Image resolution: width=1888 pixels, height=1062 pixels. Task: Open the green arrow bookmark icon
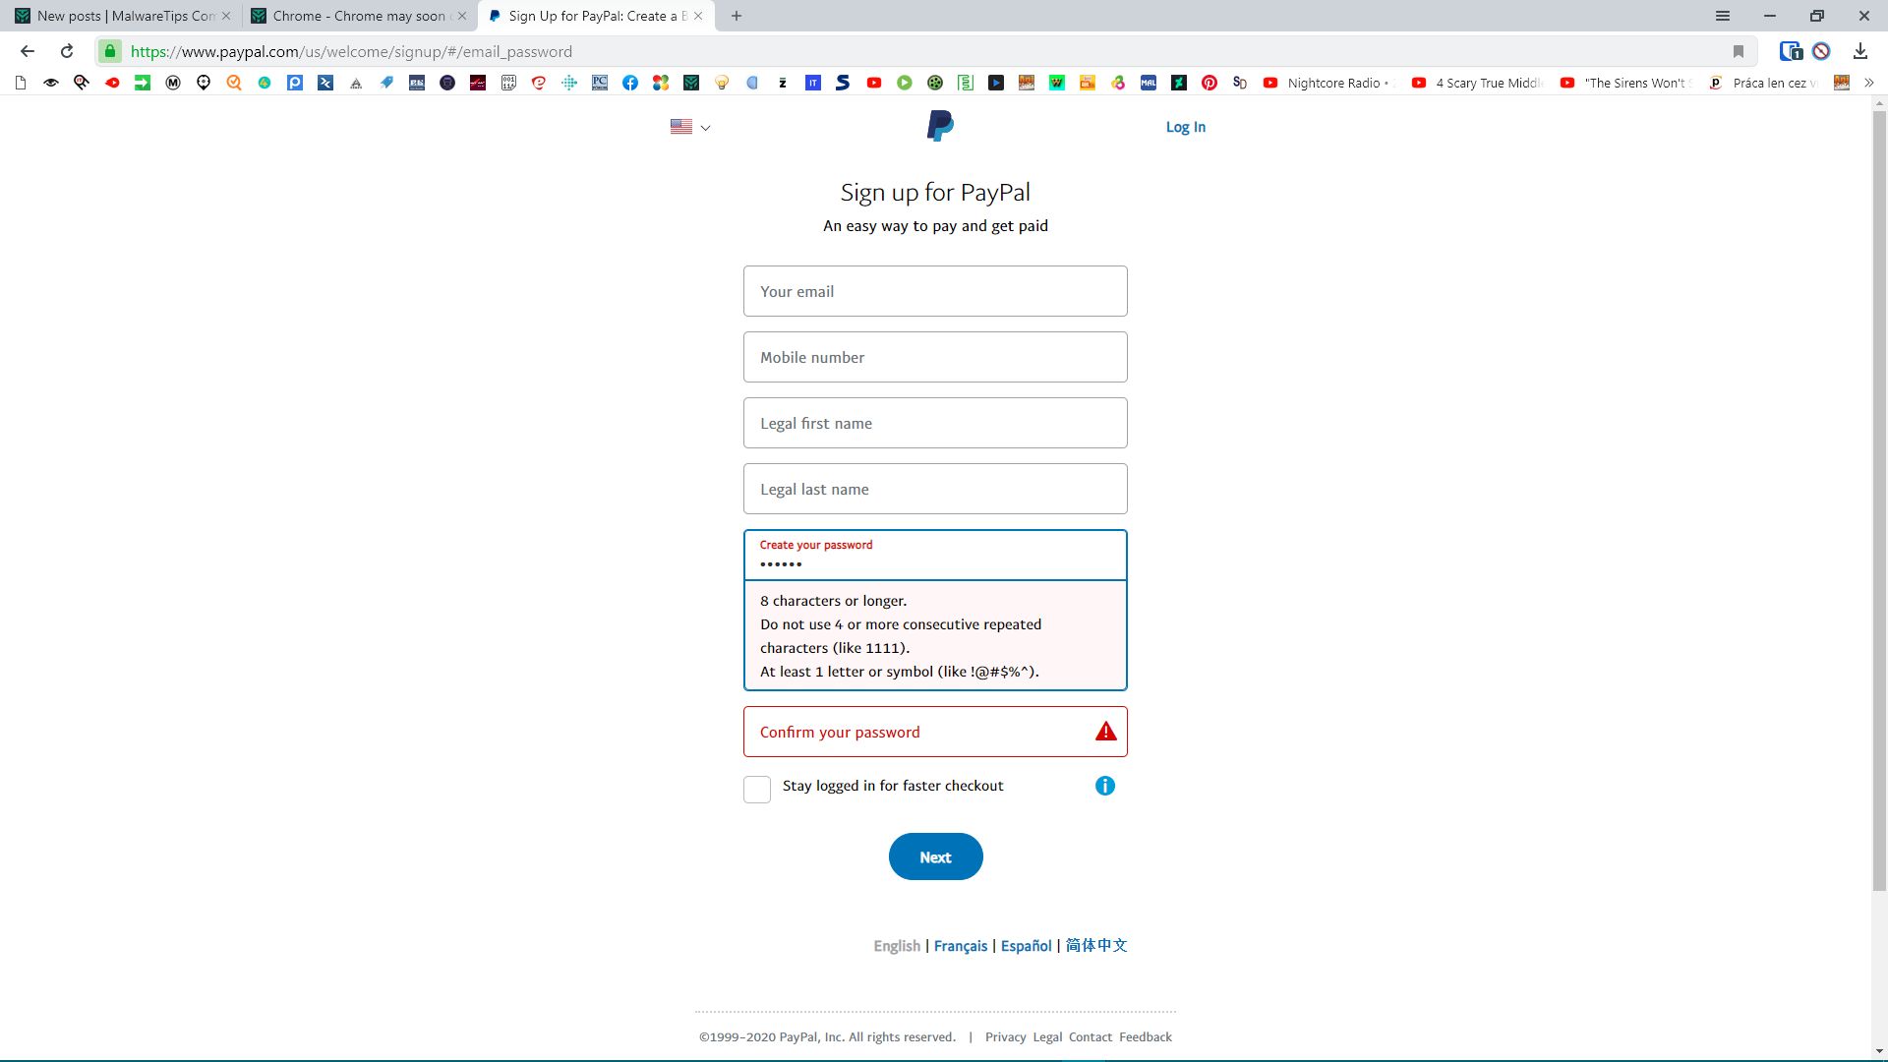(x=143, y=84)
